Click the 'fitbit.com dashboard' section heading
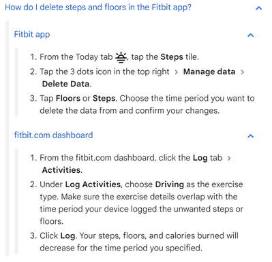 click(54, 135)
